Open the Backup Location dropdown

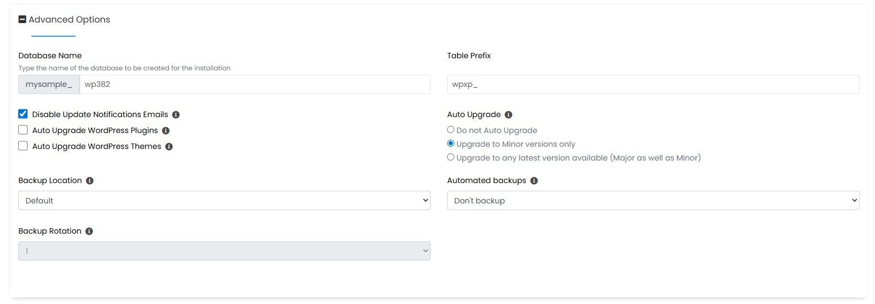pos(224,201)
